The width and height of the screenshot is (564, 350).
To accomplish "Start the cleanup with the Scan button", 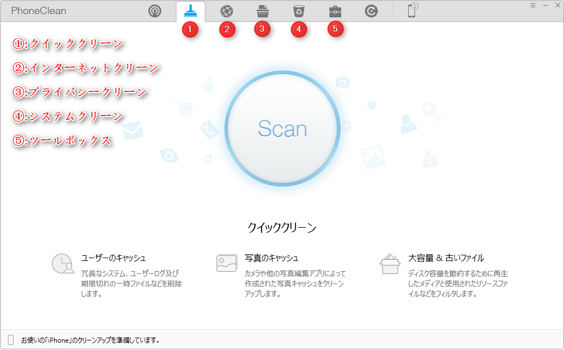I will click(283, 129).
